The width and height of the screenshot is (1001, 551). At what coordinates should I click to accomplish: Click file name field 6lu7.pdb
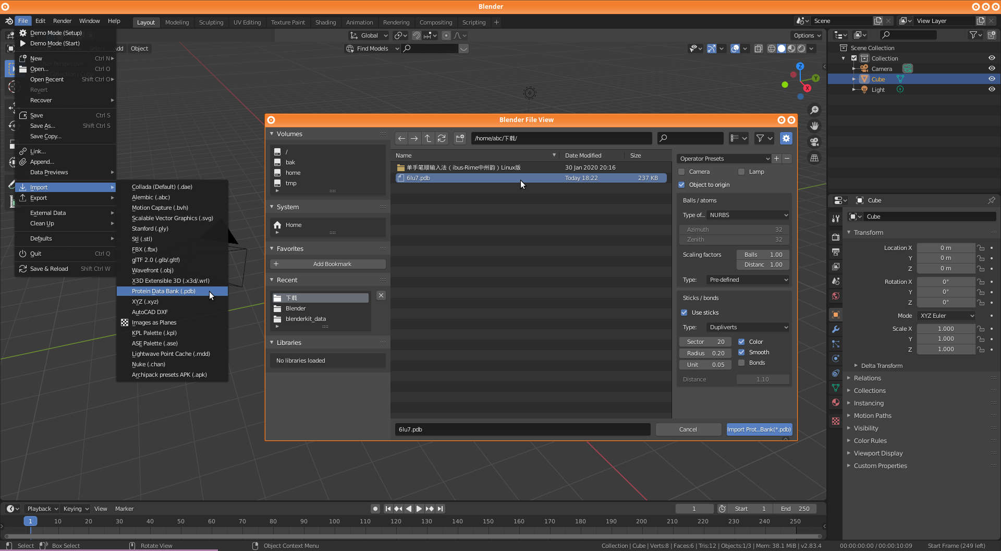pos(523,429)
